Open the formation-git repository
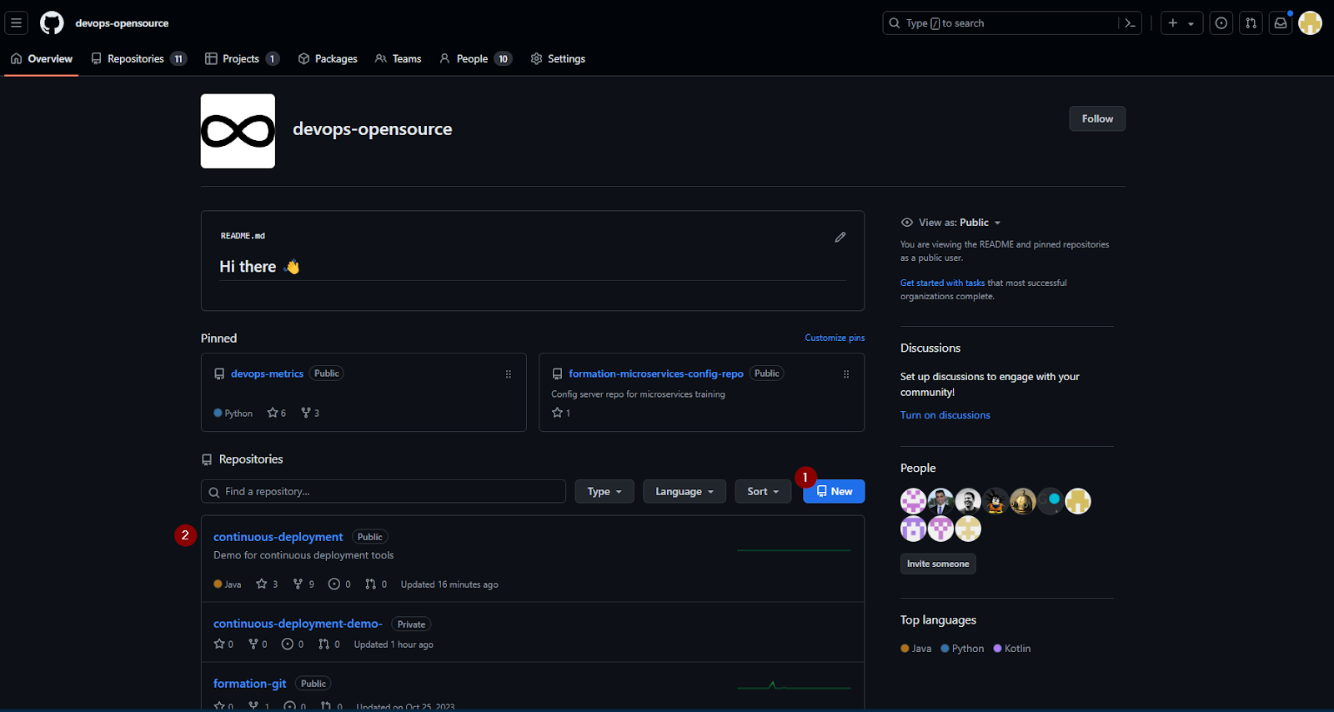Viewport: 1334px width, 712px height. point(250,684)
